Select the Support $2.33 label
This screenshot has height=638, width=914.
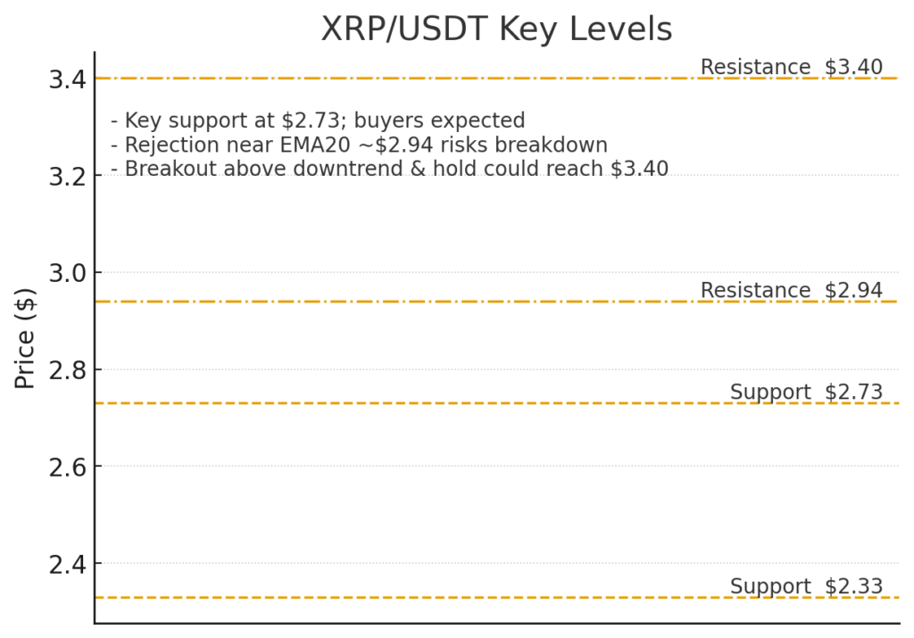(806, 586)
